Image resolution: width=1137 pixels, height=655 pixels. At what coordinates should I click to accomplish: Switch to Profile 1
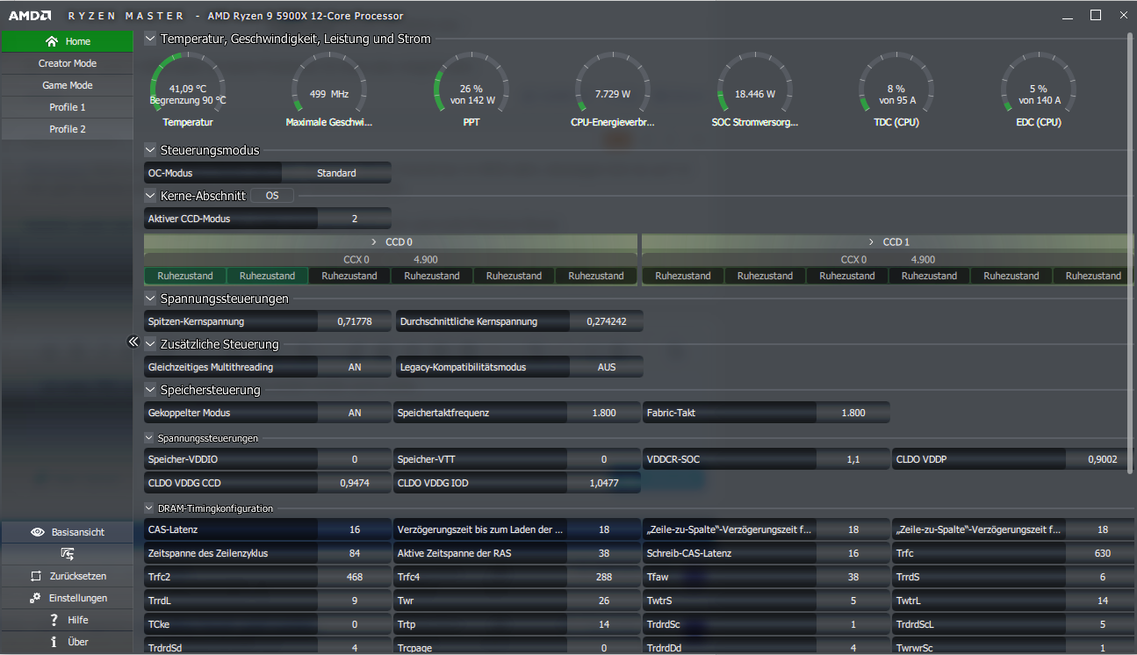tap(67, 107)
